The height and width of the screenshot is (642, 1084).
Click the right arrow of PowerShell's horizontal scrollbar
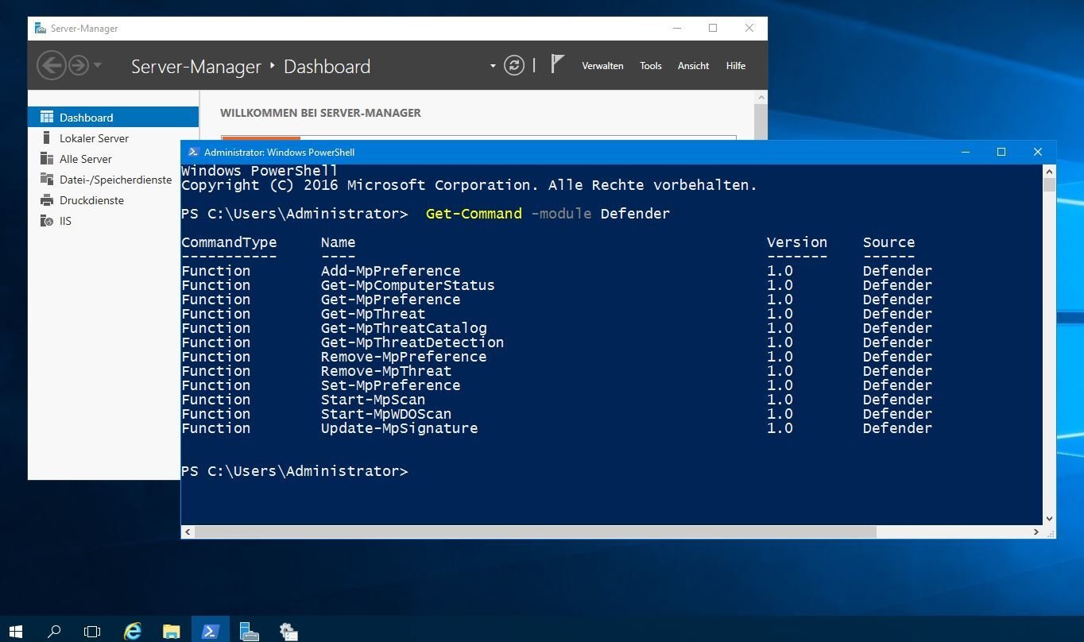pos(1036,531)
